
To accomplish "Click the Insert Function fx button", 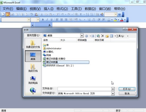I will (50, 25).
